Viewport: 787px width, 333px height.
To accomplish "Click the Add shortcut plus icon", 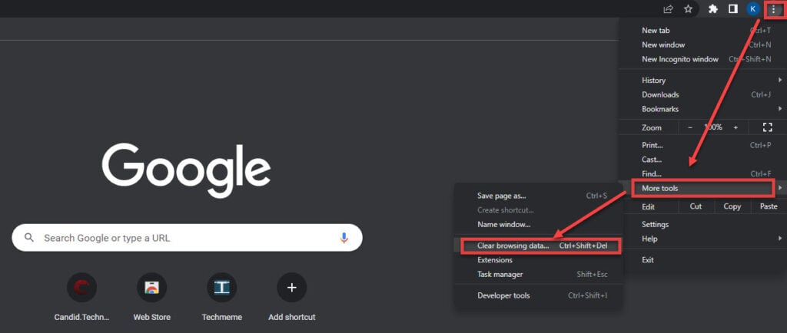I will pyautogui.click(x=291, y=288).
